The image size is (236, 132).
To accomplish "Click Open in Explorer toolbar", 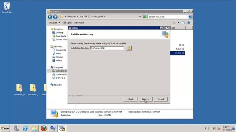I will point(67,23).
